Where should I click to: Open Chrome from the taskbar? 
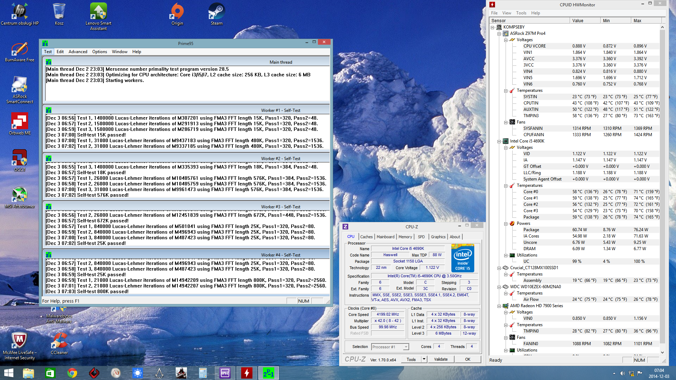coord(72,373)
